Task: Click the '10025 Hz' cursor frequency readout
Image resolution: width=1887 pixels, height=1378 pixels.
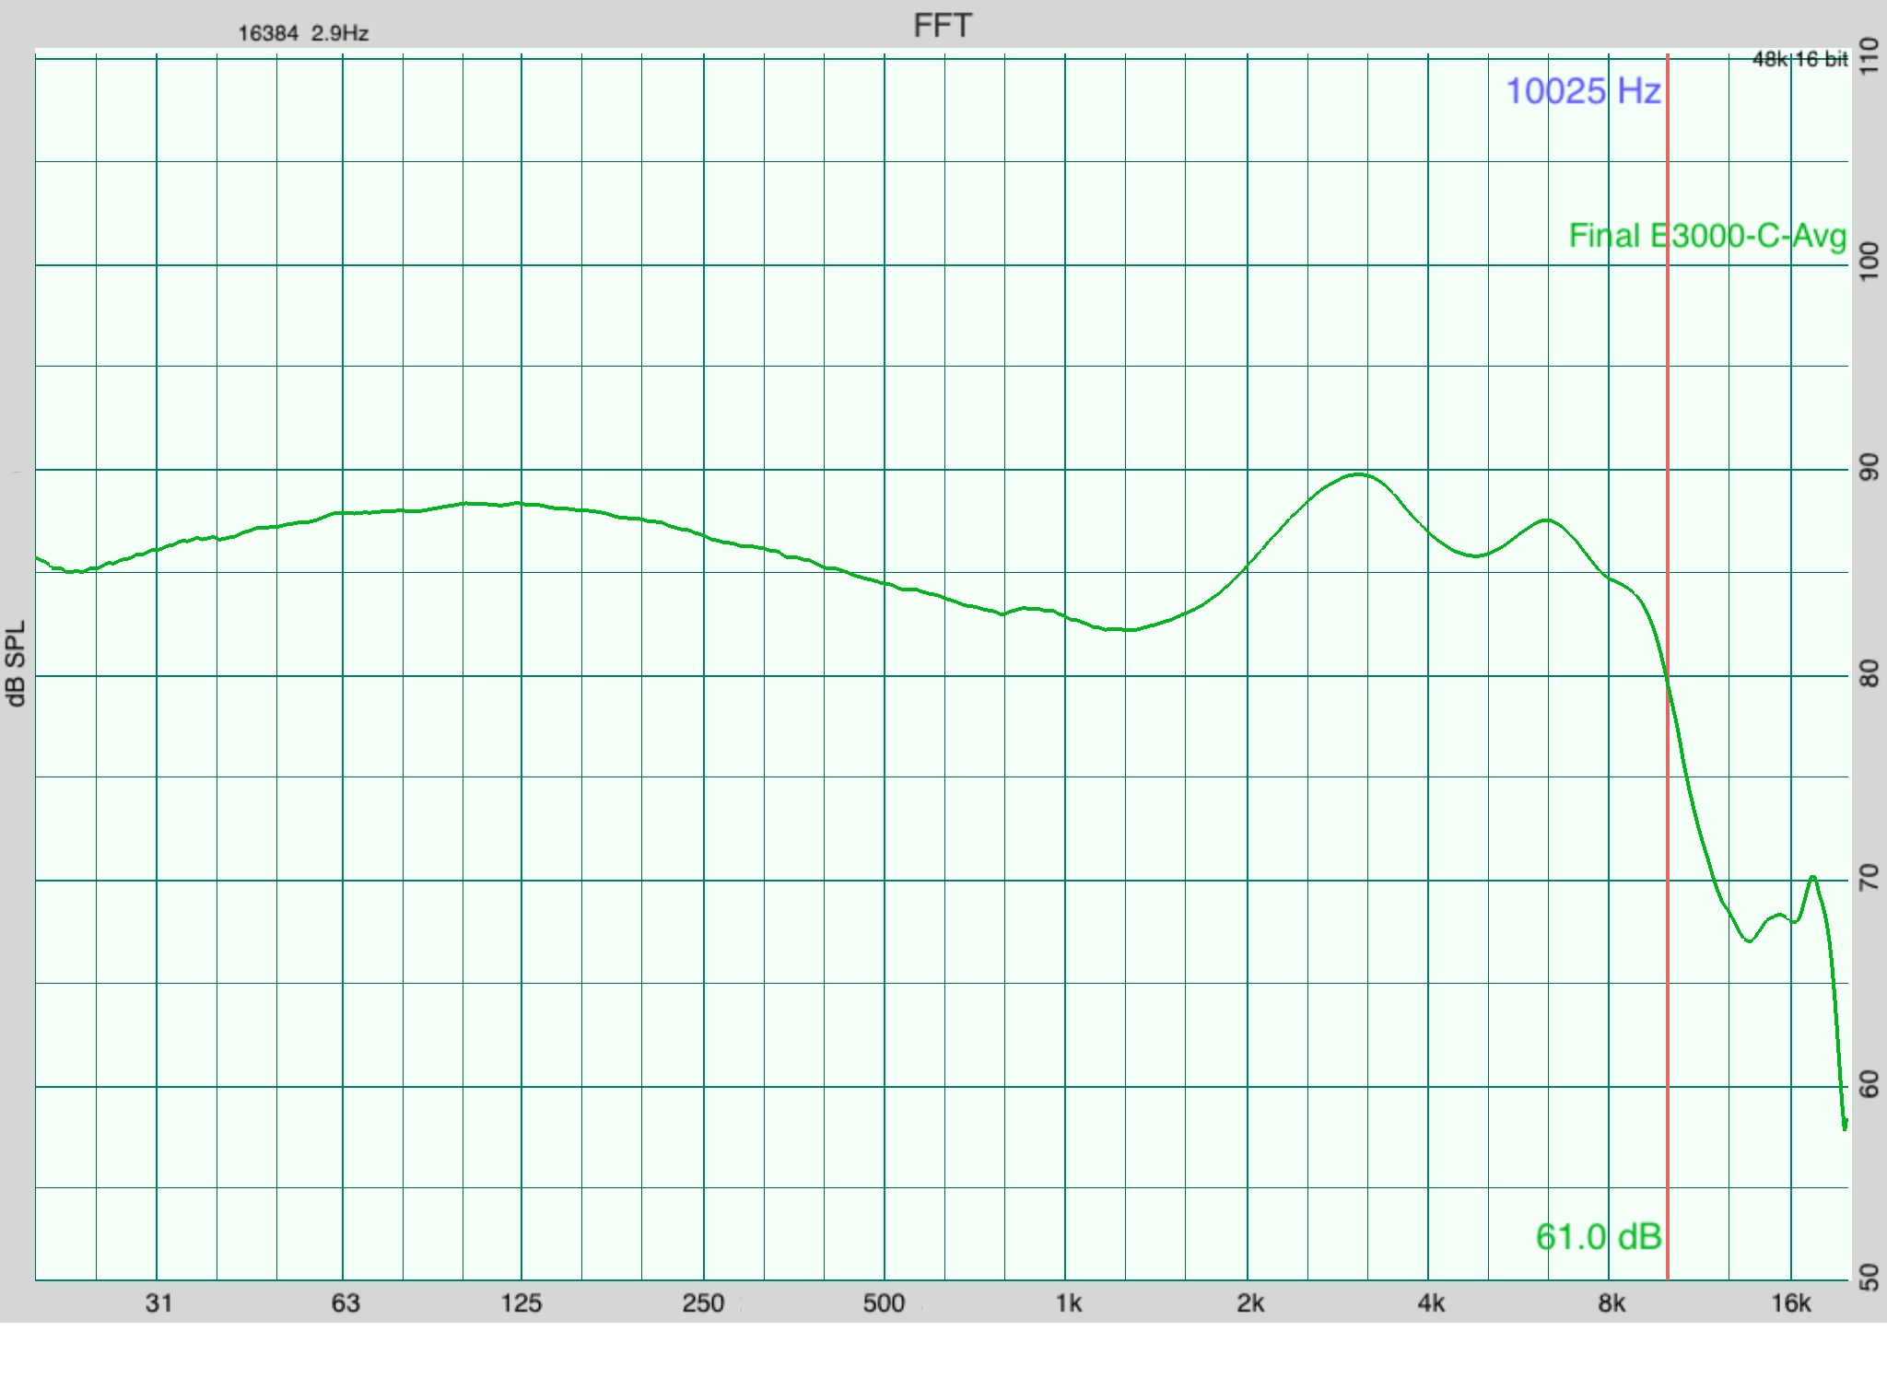Action: pos(1583,91)
